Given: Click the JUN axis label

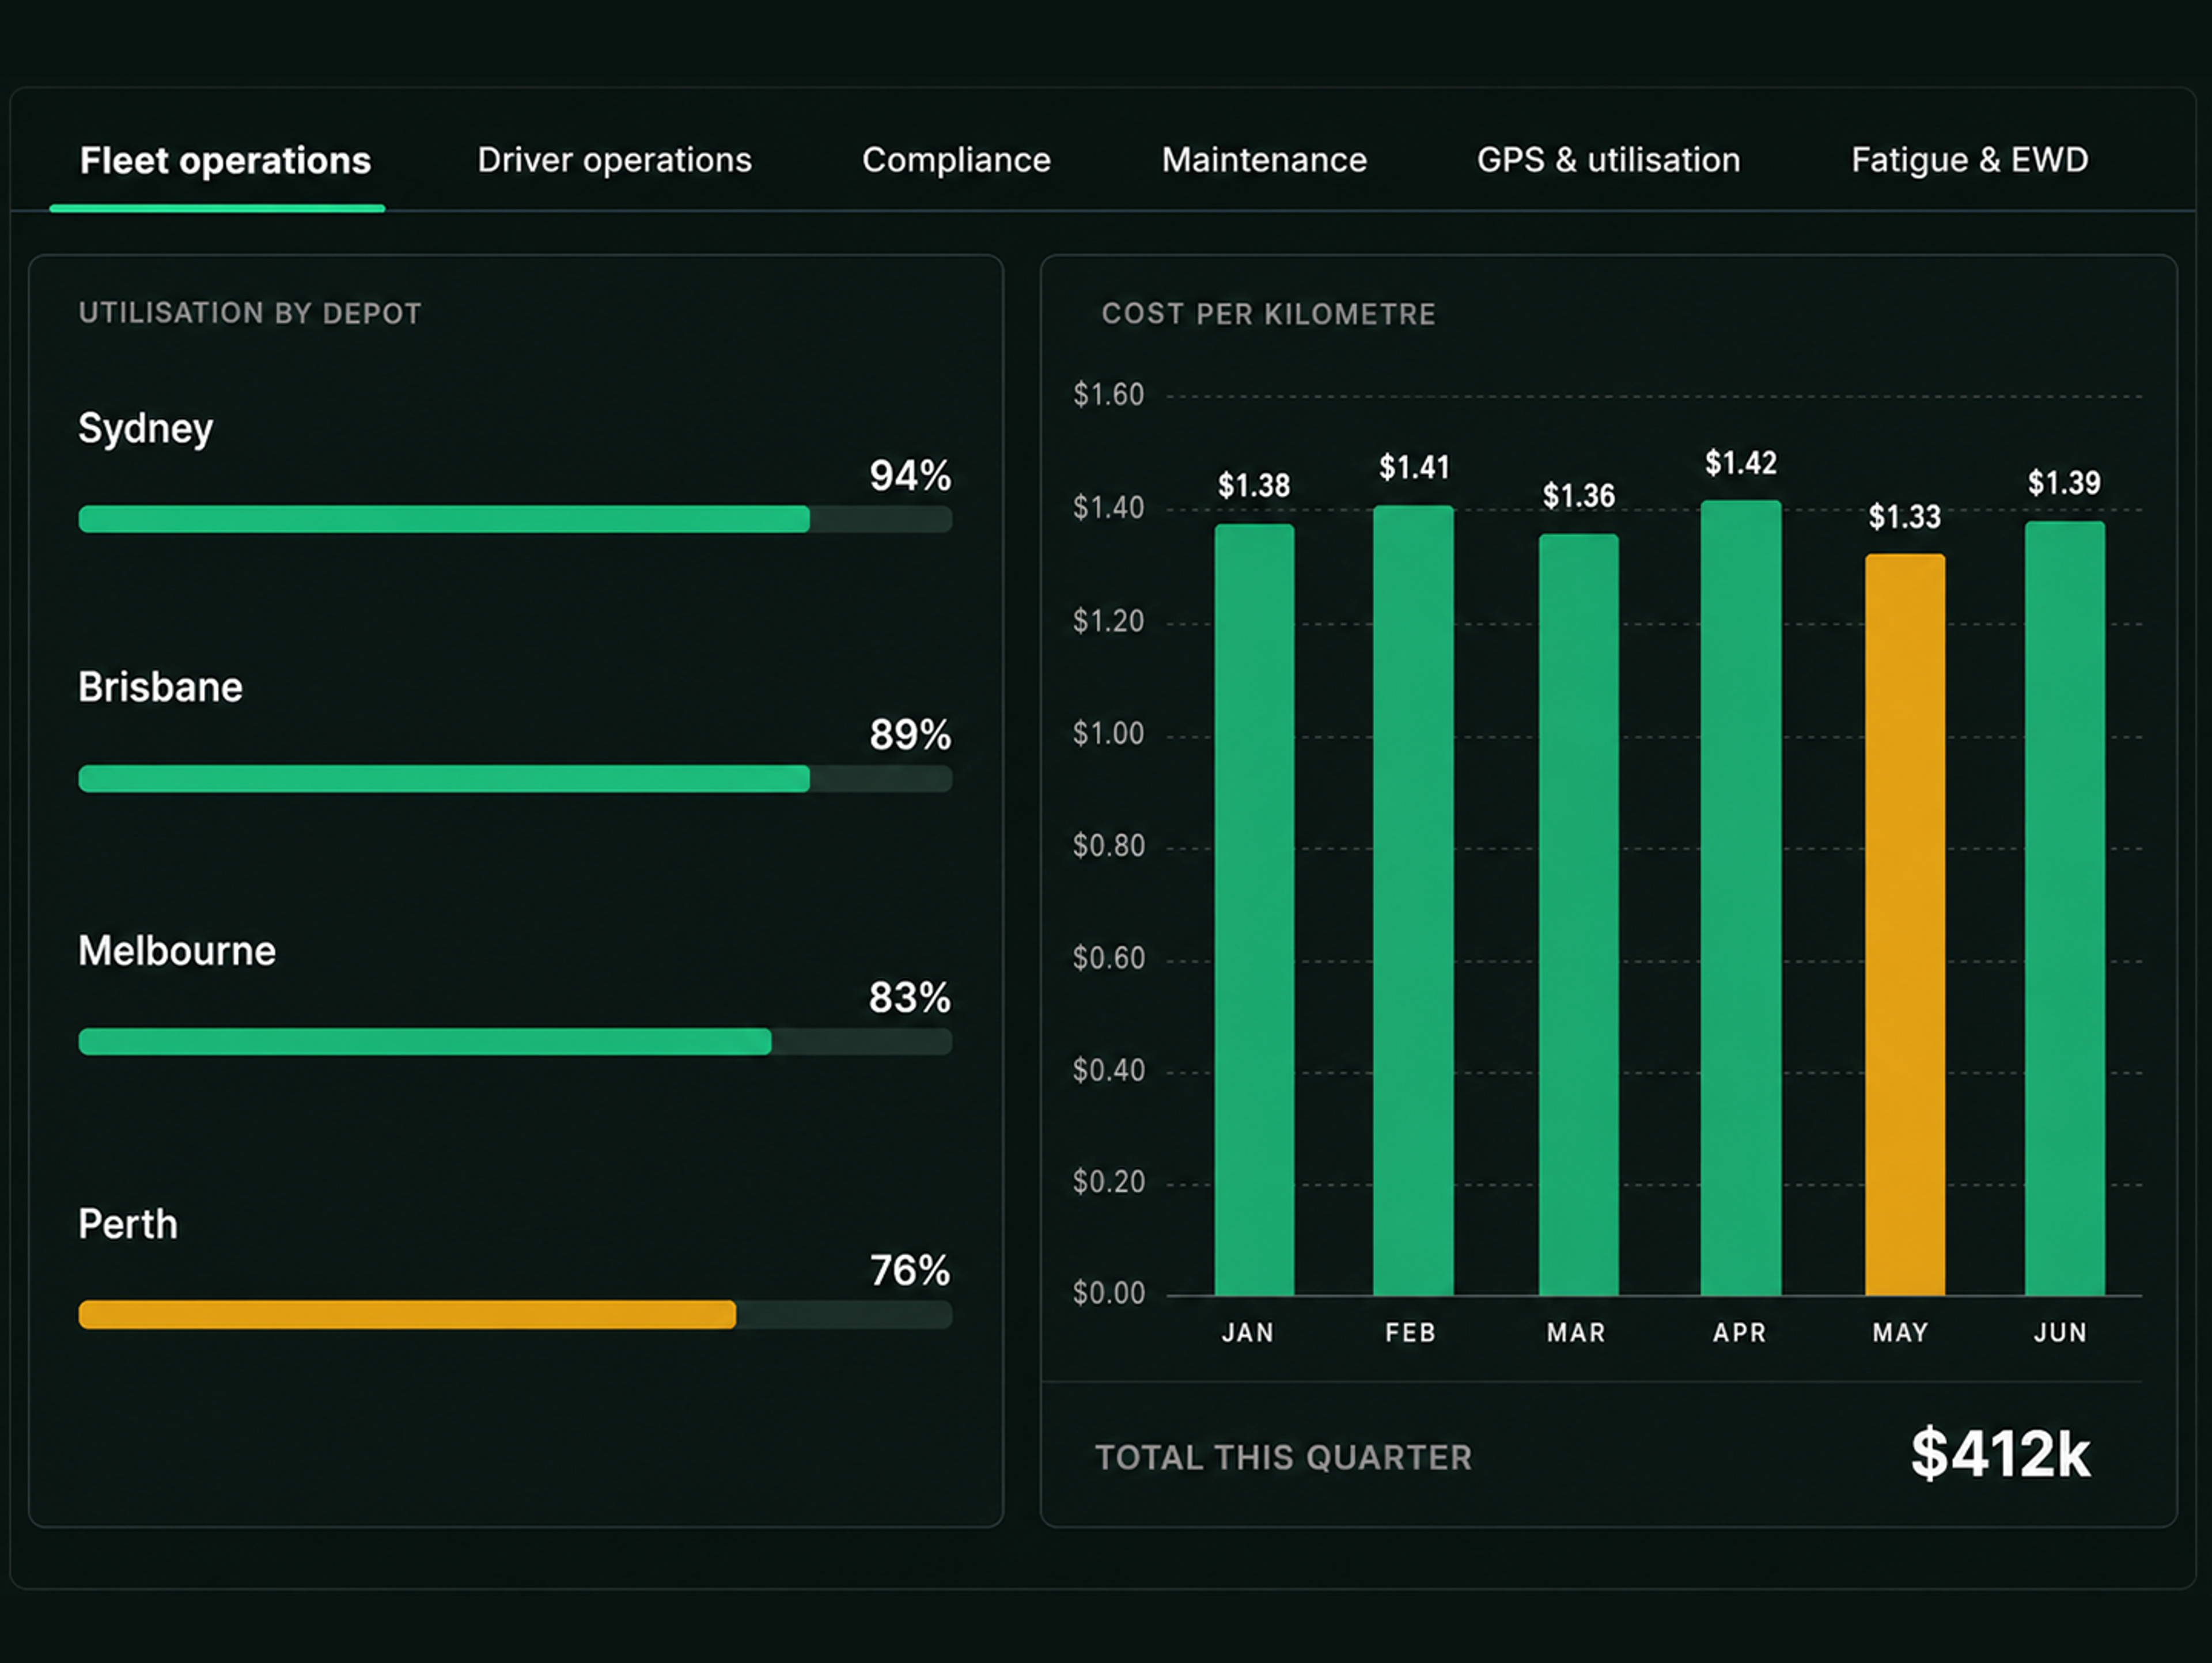Looking at the screenshot, I should pos(2060,1332).
